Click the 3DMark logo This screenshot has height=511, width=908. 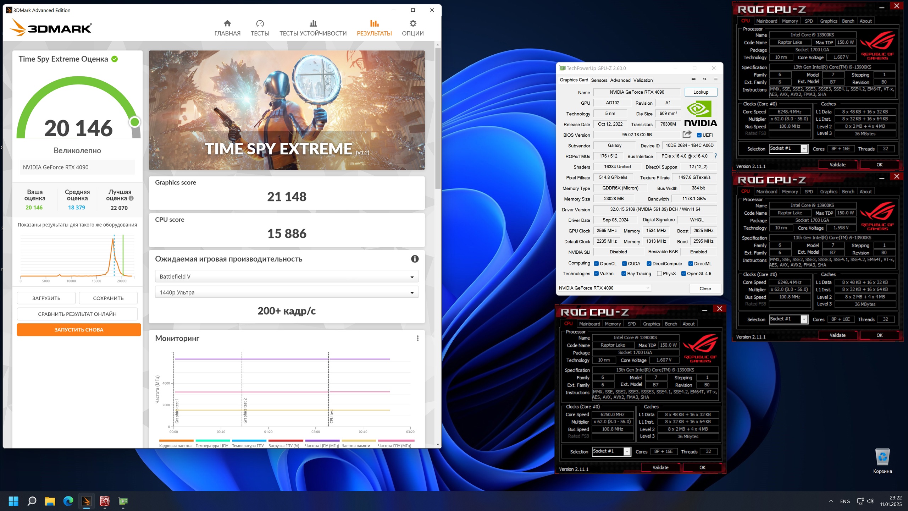[x=51, y=27]
